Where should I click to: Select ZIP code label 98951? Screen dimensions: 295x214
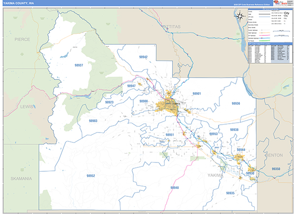[170, 134]
